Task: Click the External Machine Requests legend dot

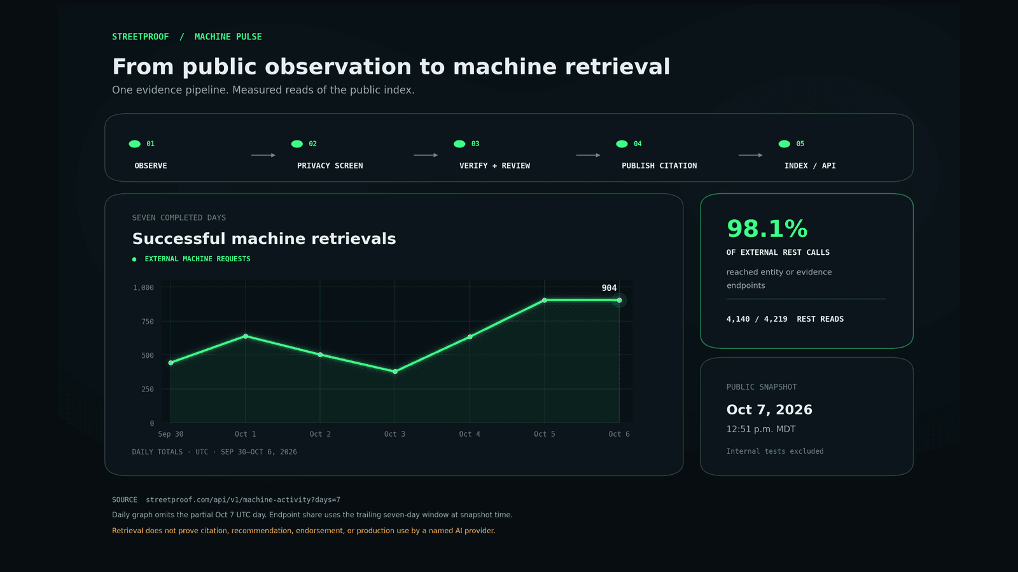Action: click(134, 259)
